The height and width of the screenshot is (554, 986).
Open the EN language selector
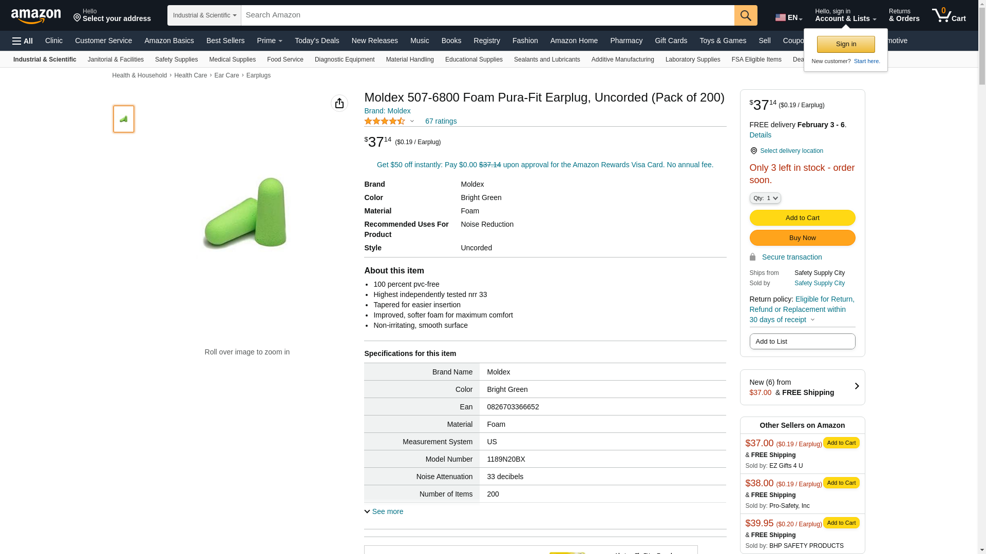click(x=789, y=17)
